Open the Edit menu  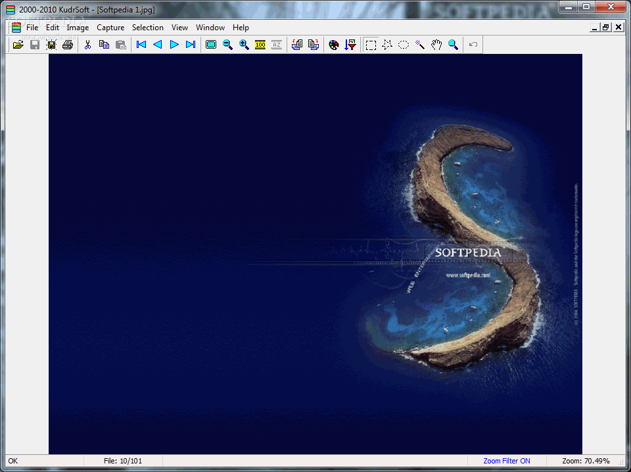point(53,28)
